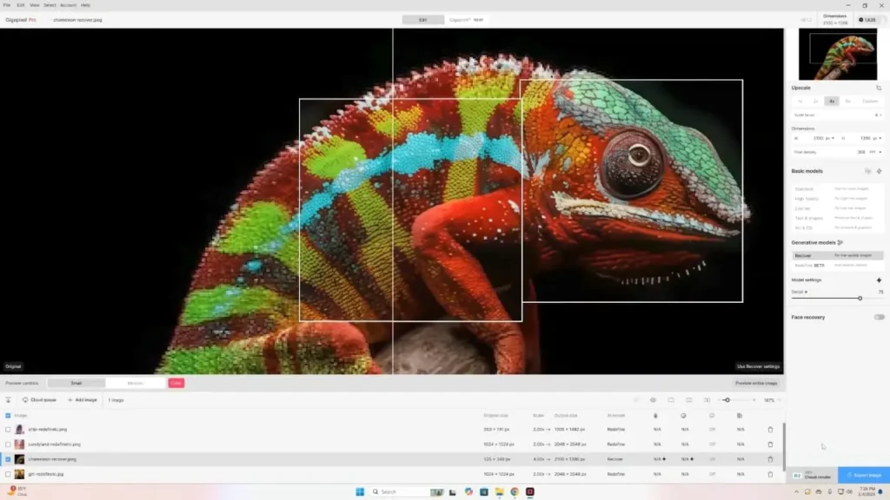Click the Detail slider handle
Viewport: 890px width, 500px height.
pos(860,298)
